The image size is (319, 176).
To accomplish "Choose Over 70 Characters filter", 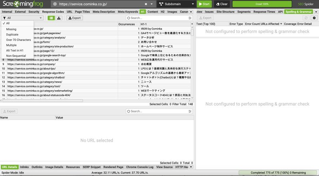I will [x=18, y=40].
